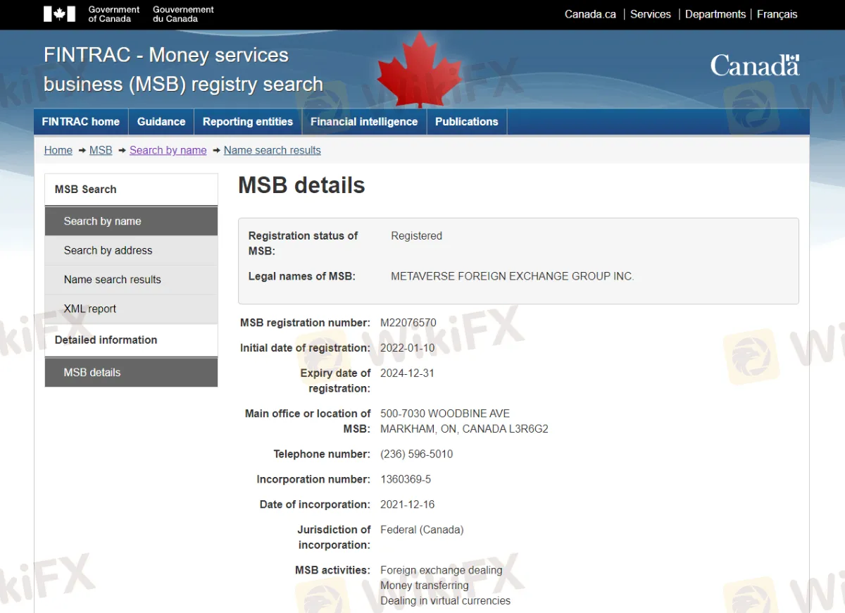The width and height of the screenshot is (845, 613).
Task: Click telephone number (236) 596-5010
Action: pyautogui.click(x=417, y=454)
